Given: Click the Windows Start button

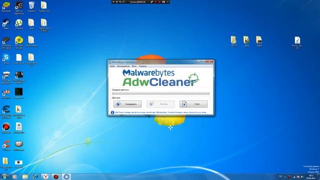Looking at the screenshot, I should [4, 176].
